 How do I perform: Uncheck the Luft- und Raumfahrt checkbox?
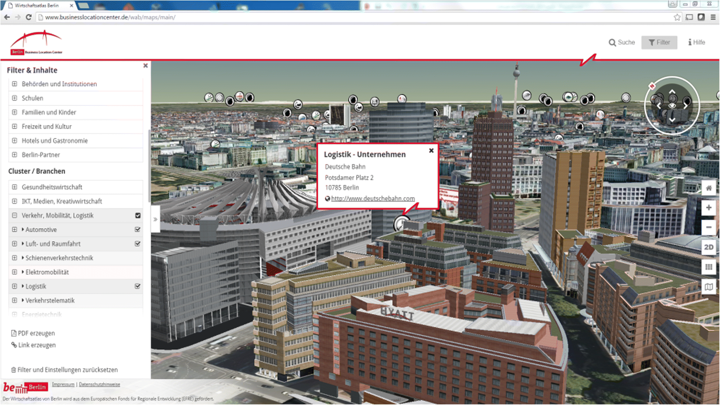(x=138, y=244)
